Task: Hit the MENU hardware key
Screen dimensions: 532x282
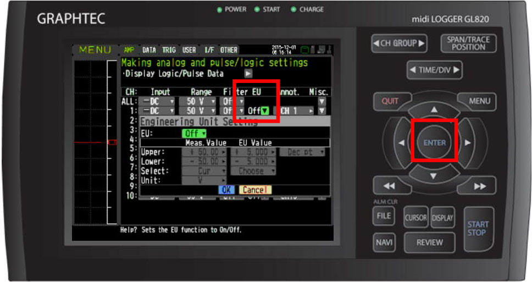Action: (478, 101)
